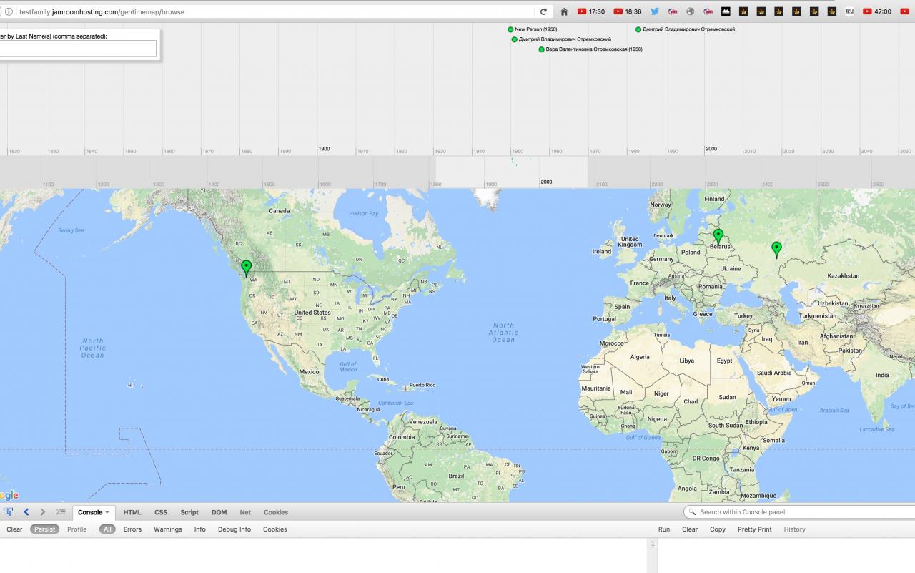Open Firebug command line popup icon

pos(61,512)
